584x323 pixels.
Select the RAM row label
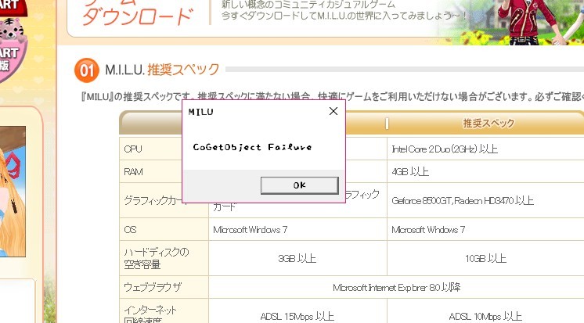[x=134, y=170]
